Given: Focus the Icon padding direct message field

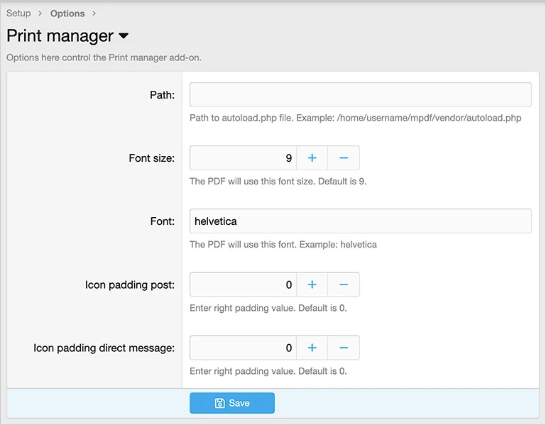Looking at the screenshot, I should tap(243, 348).
